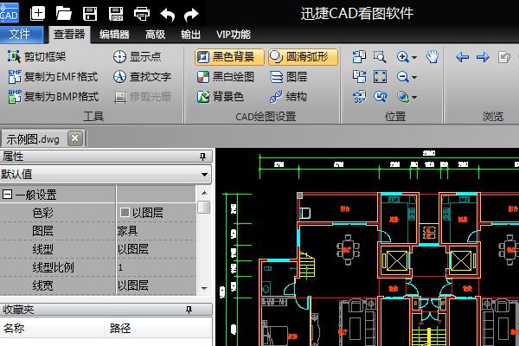The height and width of the screenshot is (346, 519).
Task: Open the 结构 structure panel
Action: pyautogui.click(x=288, y=97)
